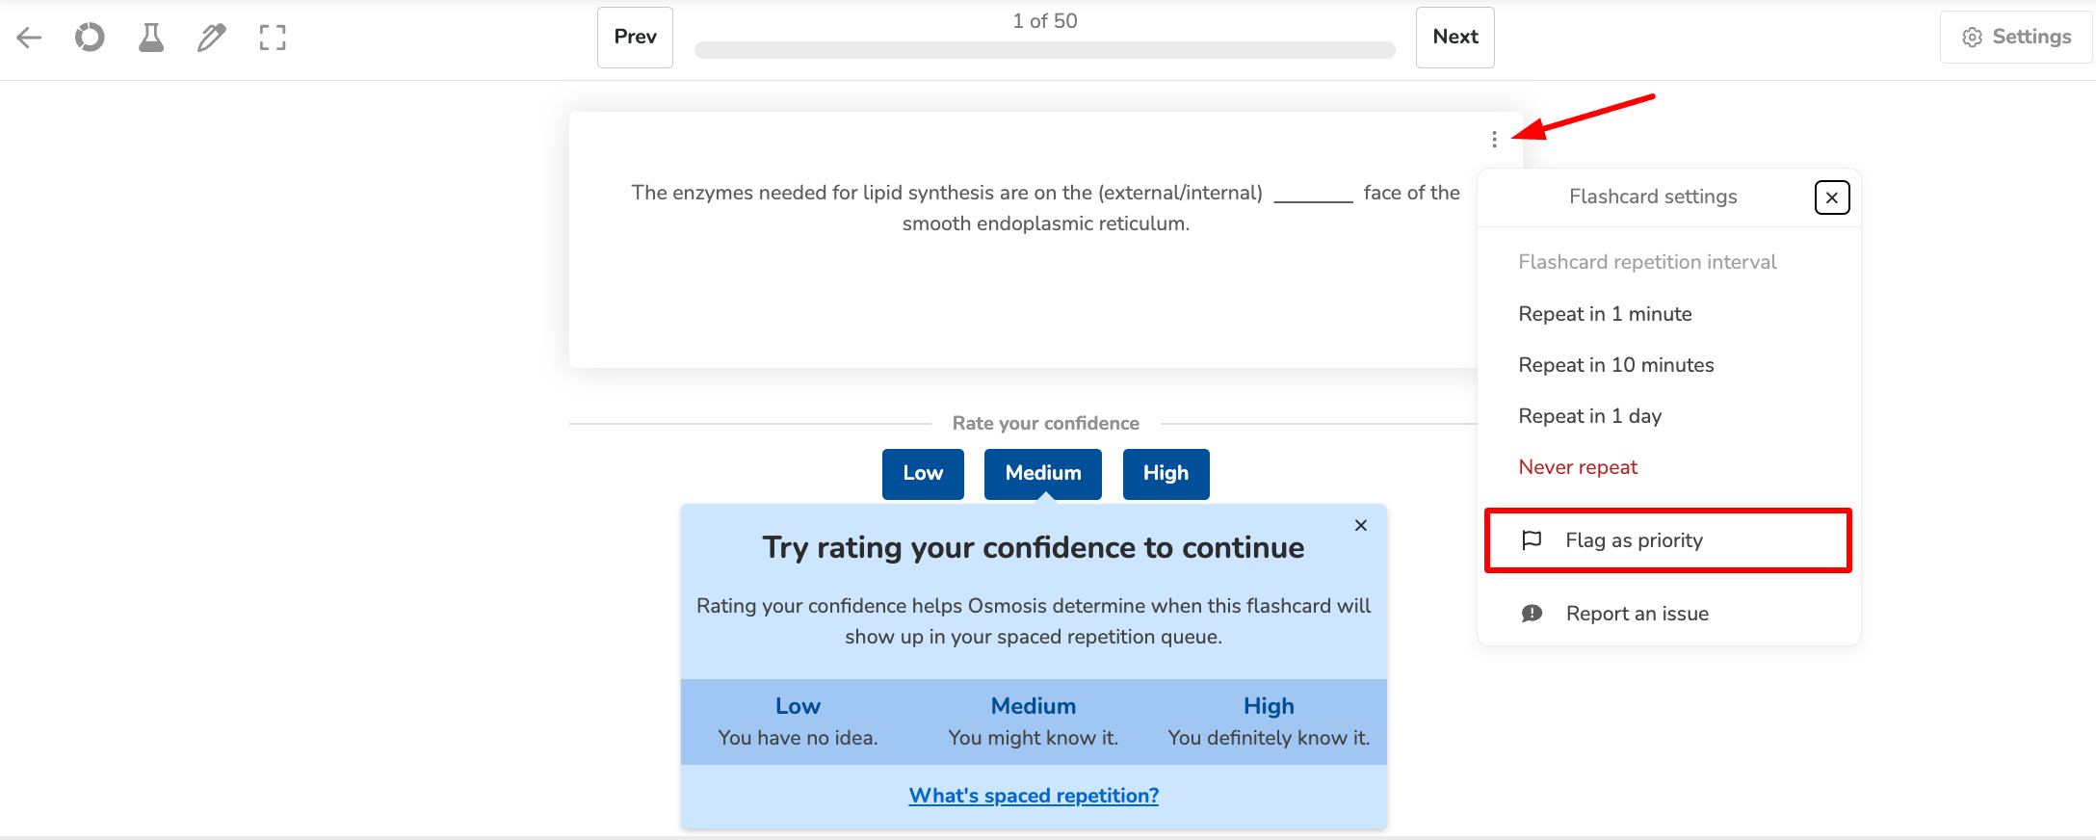The image size is (2096, 840).
Task: Choose Repeat in 10 minutes
Action: [x=1615, y=365]
